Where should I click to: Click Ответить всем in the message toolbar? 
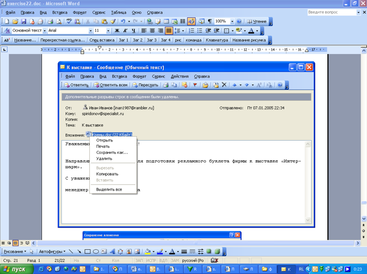tap(110, 85)
